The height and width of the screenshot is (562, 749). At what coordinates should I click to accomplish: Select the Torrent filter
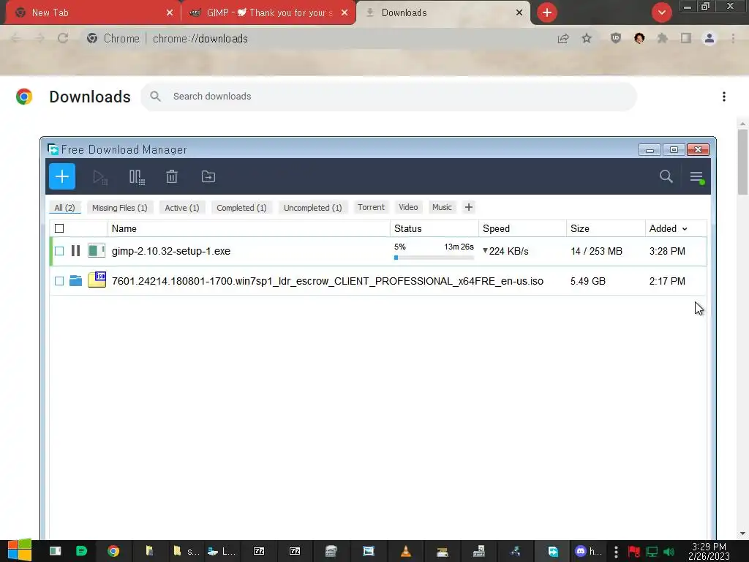371,207
